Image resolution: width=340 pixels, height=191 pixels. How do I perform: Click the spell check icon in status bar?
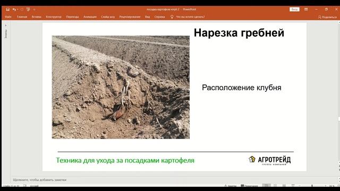pyautogui.click(x=25, y=186)
